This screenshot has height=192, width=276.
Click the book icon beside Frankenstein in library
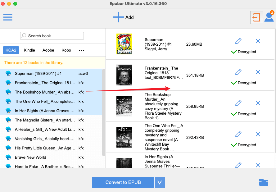tap(8, 83)
